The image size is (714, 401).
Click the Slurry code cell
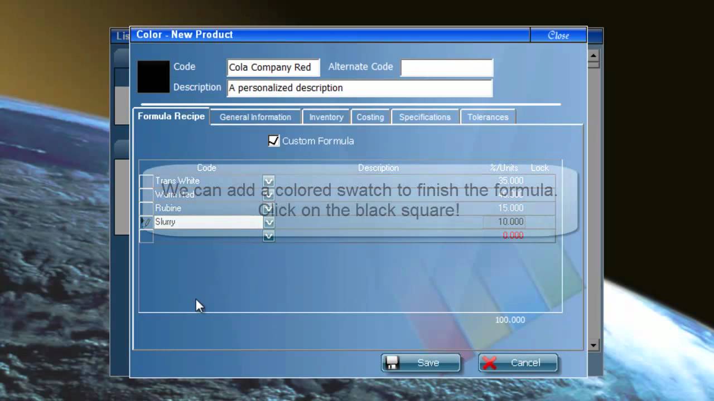(208, 222)
